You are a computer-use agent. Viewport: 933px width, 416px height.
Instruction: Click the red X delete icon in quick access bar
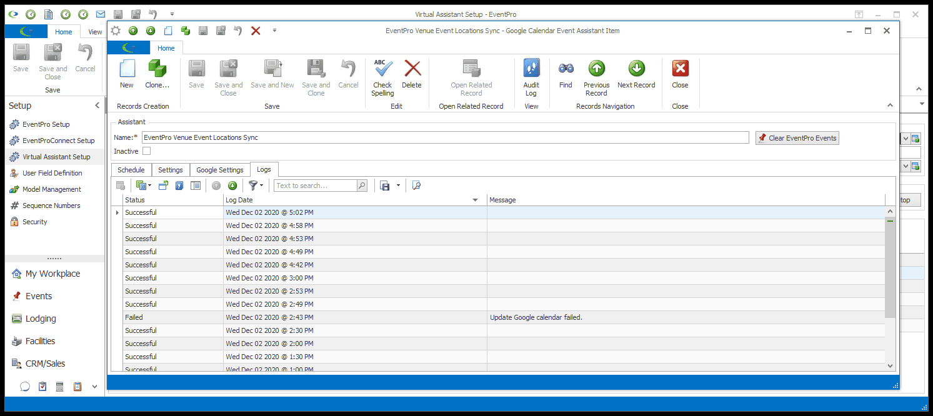(x=256, y=31)
